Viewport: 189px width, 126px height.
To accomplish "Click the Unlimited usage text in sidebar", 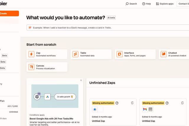I will pyautogui.click(x=14, y=112).
